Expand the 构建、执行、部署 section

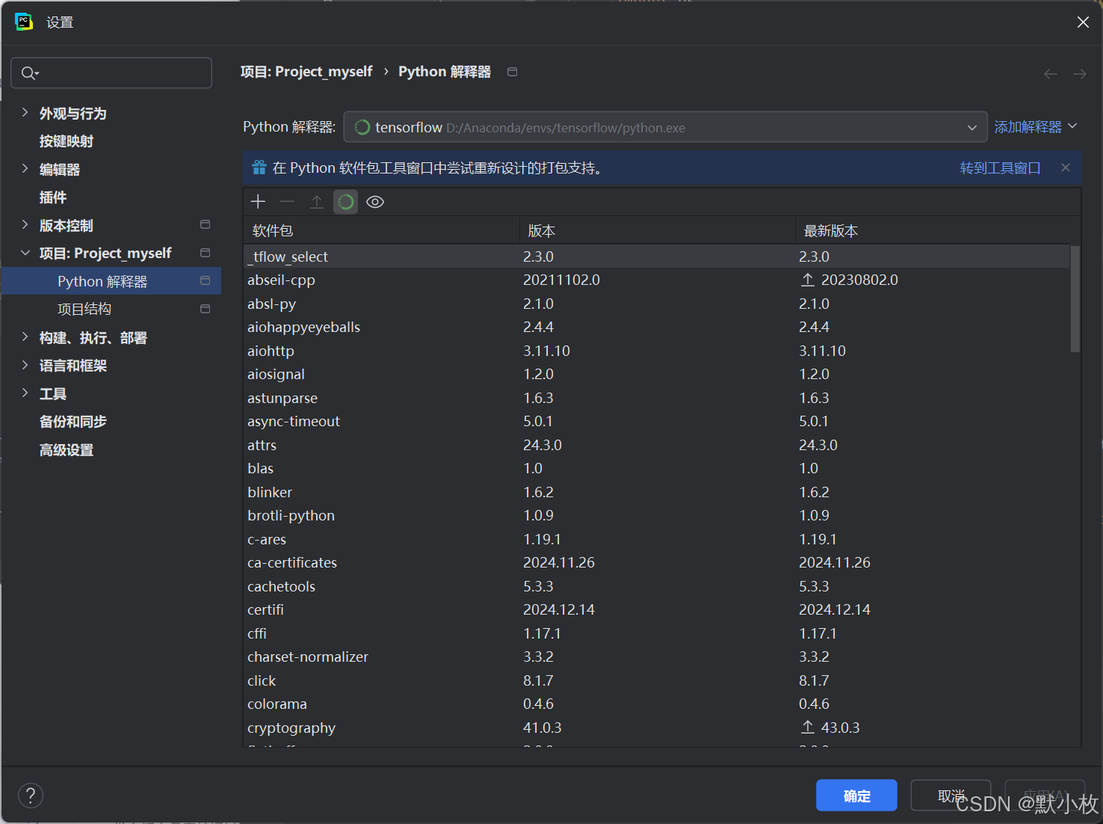[x=25, y=337]
